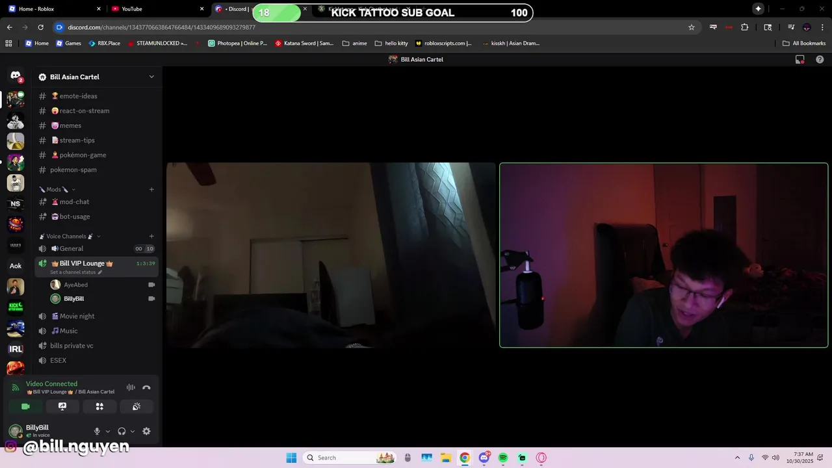Collapse the Mods category

pyautogui.click(x=57, y=189)
